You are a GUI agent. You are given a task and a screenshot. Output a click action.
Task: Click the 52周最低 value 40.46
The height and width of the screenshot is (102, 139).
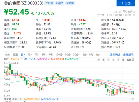(x=53, y=47)
